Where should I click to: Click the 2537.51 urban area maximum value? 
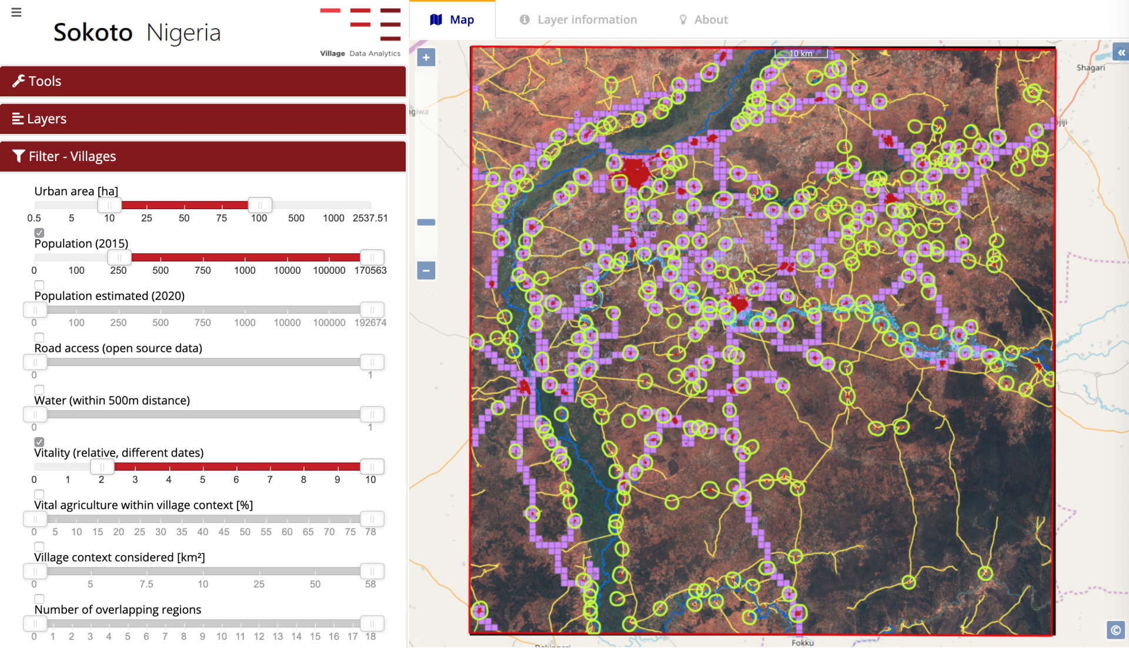pyautogui.click(x=370, y=218)
